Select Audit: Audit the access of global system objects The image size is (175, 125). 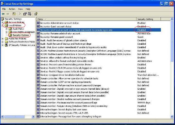[x=99, y=40]
